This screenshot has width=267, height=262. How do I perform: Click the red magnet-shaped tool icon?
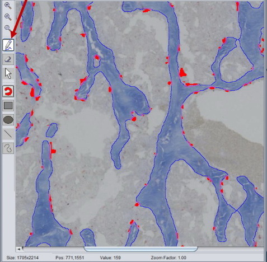click(x=8, y=91)
